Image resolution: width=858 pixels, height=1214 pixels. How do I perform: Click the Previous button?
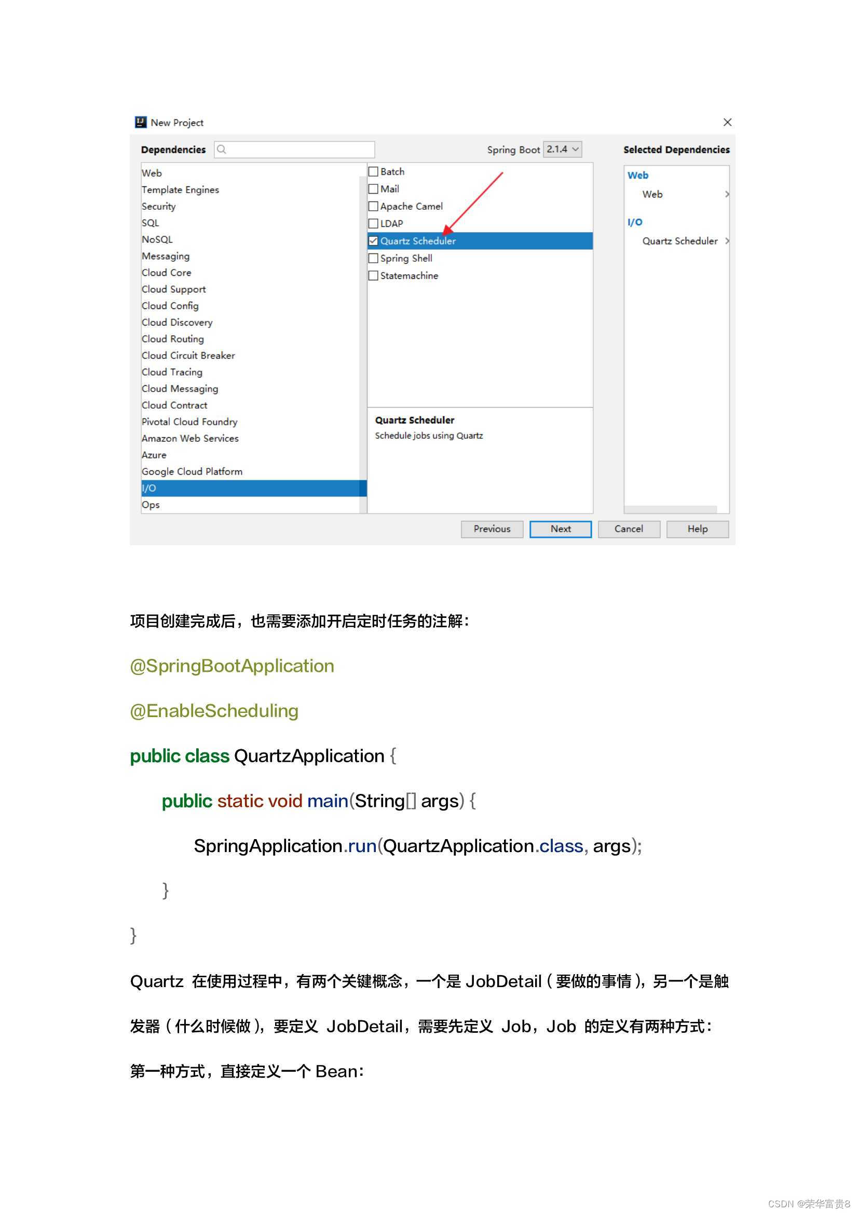click(x=492, y=529)
